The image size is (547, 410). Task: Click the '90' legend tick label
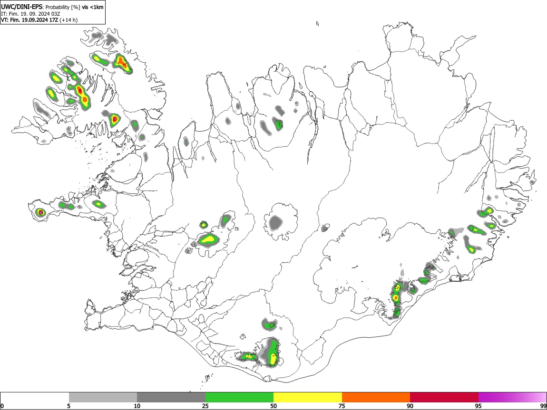pyautogui.click(x=410, y=406)
